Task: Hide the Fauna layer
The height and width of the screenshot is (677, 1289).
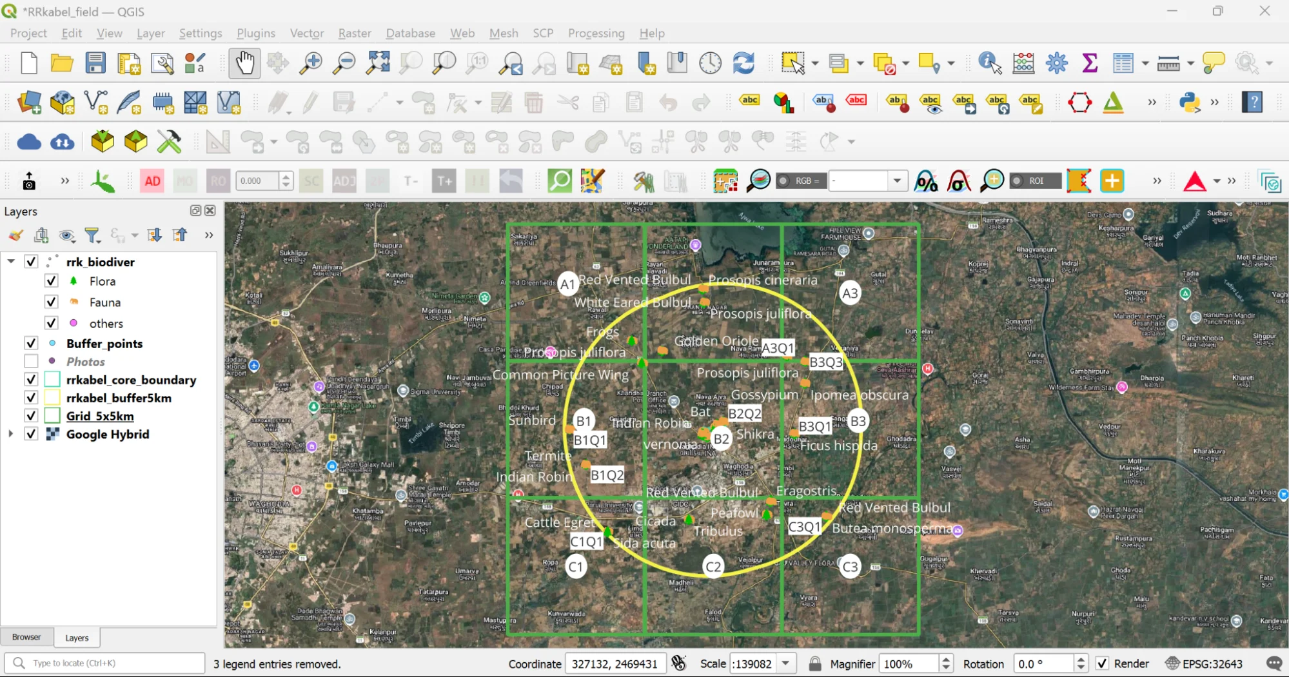Action: (x=51, y=301)
